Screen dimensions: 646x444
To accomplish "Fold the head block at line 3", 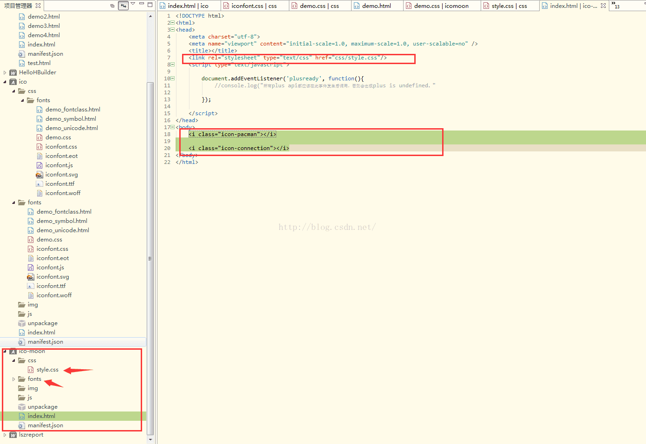I will pos(173,30).
